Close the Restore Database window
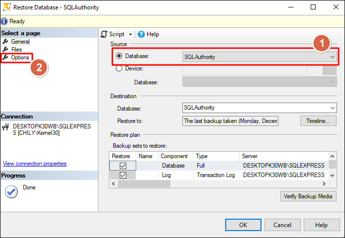 pos(336,7)
